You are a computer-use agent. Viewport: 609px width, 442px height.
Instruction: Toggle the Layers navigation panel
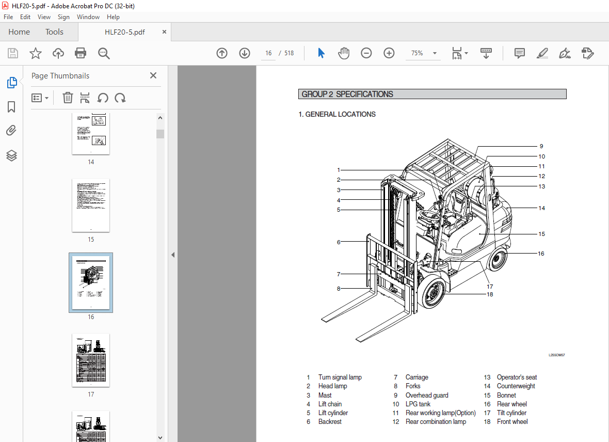click(11, 155)
